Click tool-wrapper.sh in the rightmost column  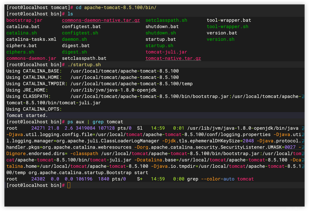click(228, 27)
